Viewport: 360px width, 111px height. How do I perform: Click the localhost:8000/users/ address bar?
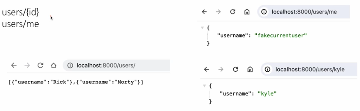117,66
